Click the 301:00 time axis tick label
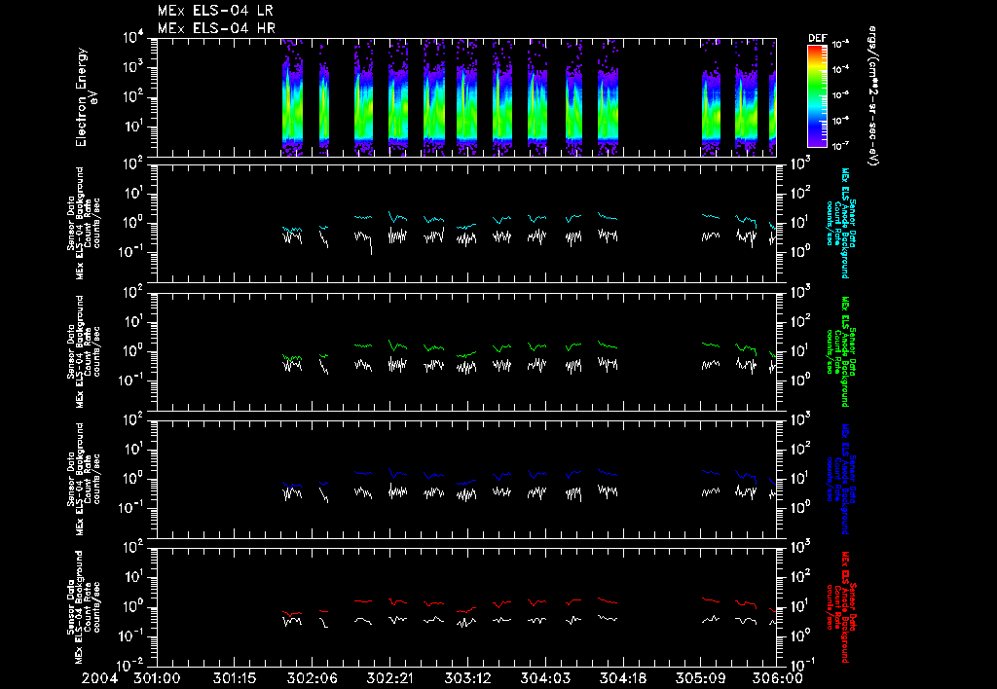 click(x=157, y=678)
